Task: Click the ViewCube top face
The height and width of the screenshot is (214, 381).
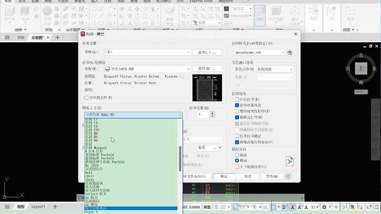Action: point(361,69)
